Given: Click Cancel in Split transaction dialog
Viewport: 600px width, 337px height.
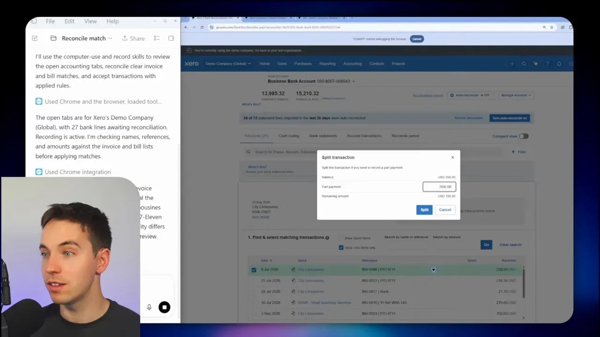Looking at the screenshot, I should [x=445, y=210].
